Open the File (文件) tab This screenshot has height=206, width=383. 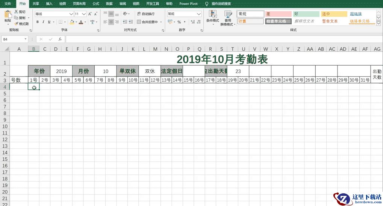tap(8, 4)
